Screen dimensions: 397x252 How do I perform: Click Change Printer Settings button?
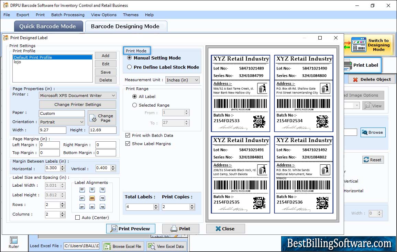78,105
